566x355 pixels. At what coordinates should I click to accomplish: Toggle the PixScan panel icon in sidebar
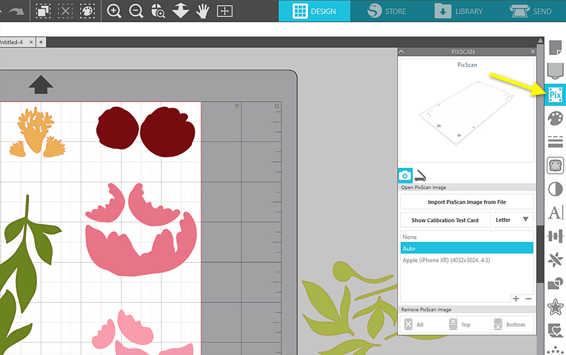pyautogui.click(x=555, y=95)
